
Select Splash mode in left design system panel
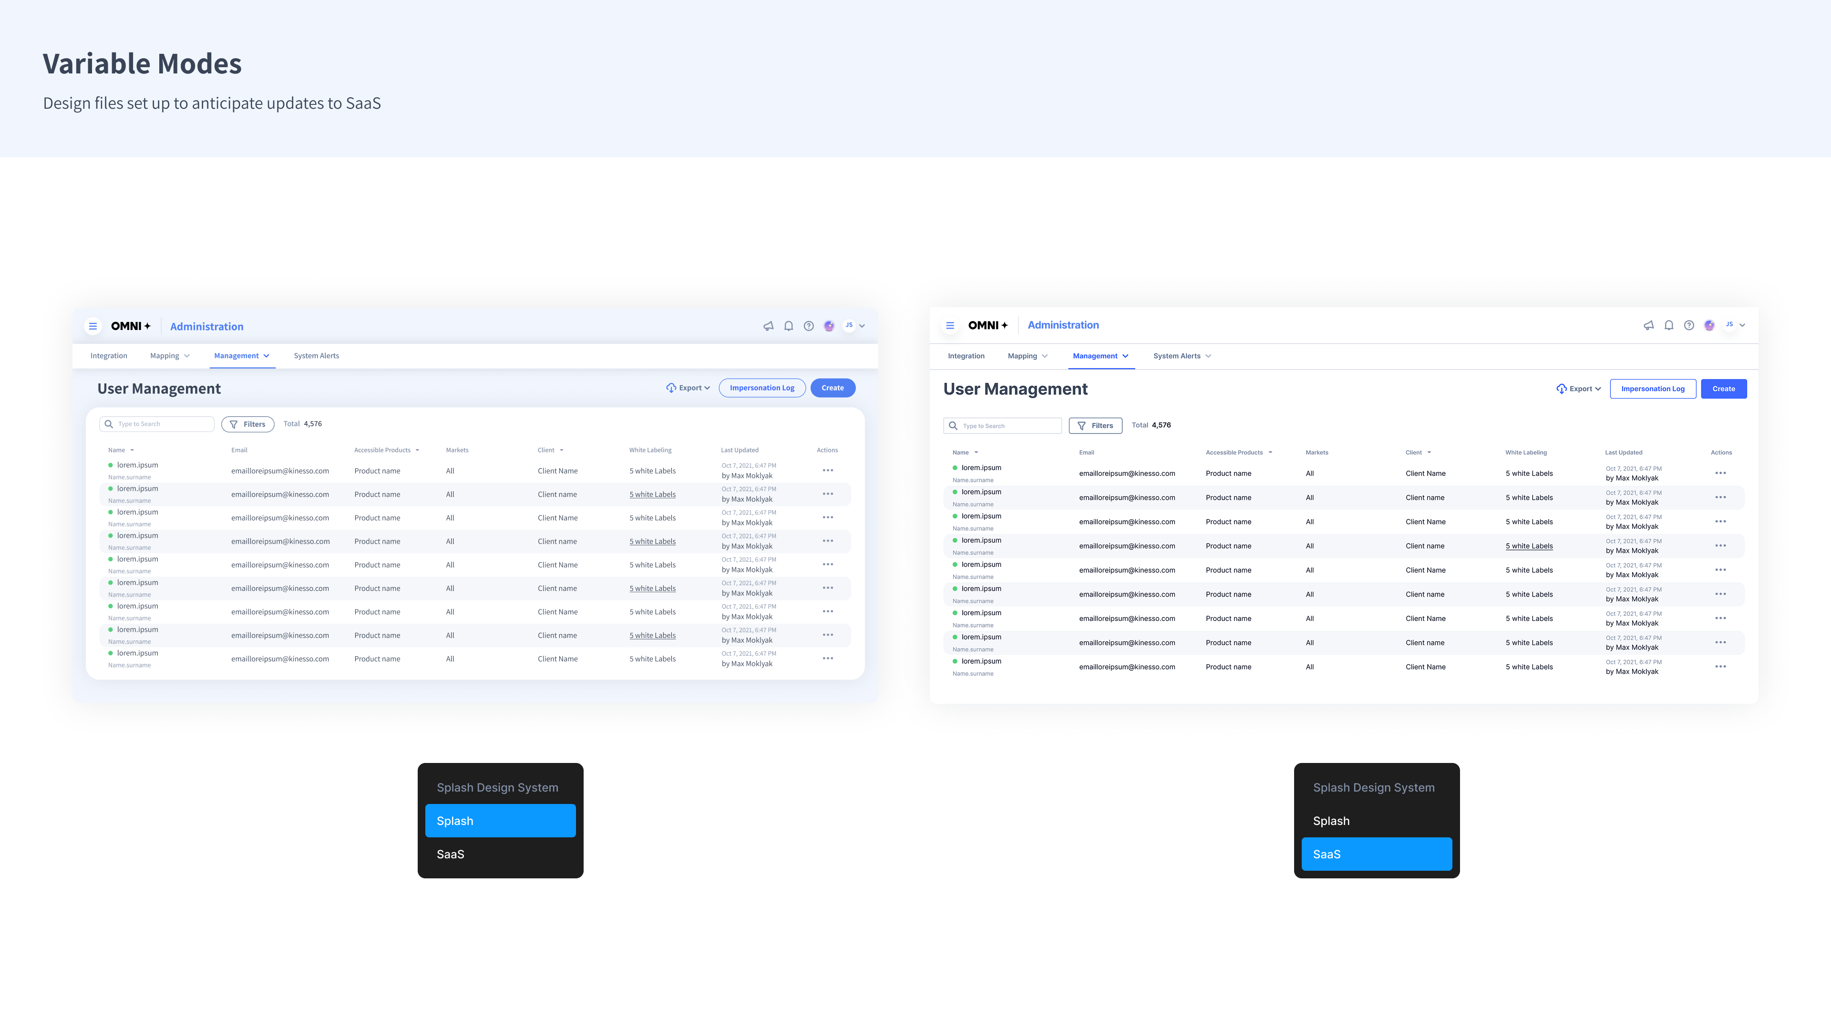pyautogui.click(x=500, y=821)
